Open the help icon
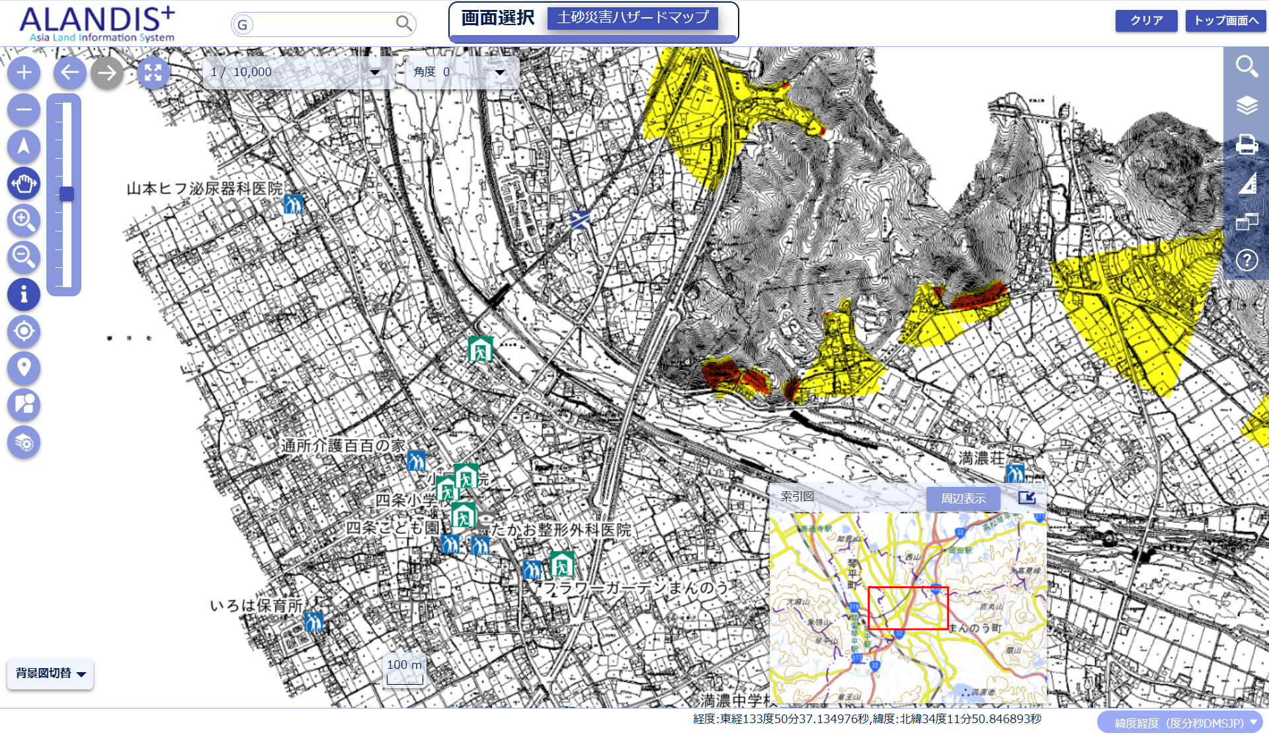Screen dimensions: 1269x735 click(x=1247, y=260)
